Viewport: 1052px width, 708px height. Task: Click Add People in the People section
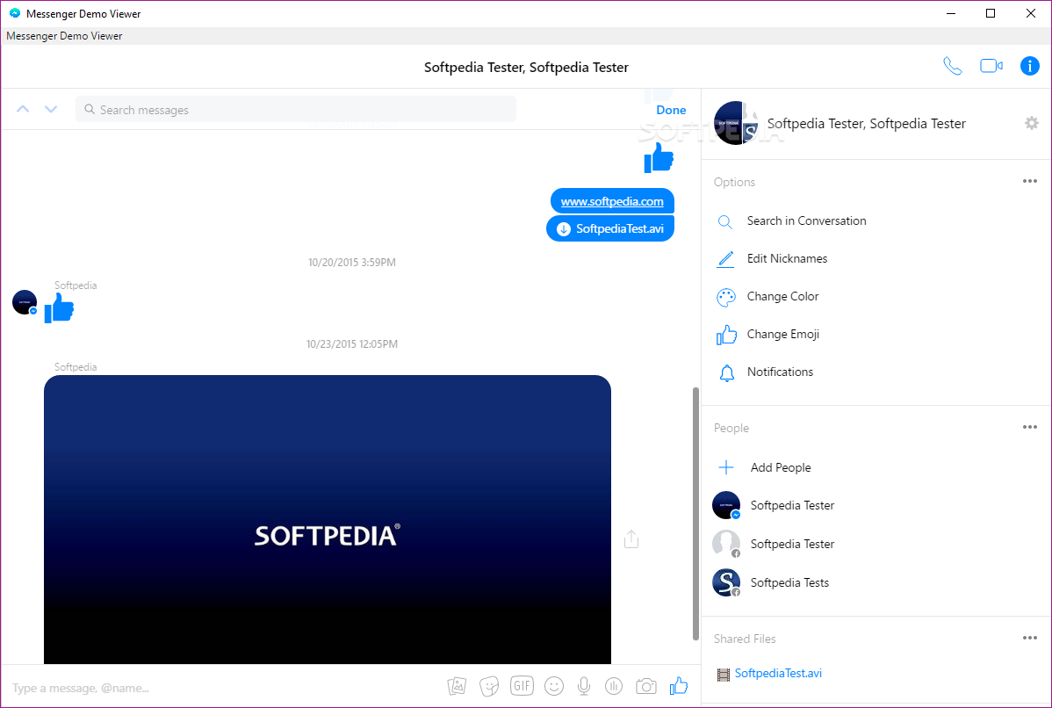click(x=781, y=467)
